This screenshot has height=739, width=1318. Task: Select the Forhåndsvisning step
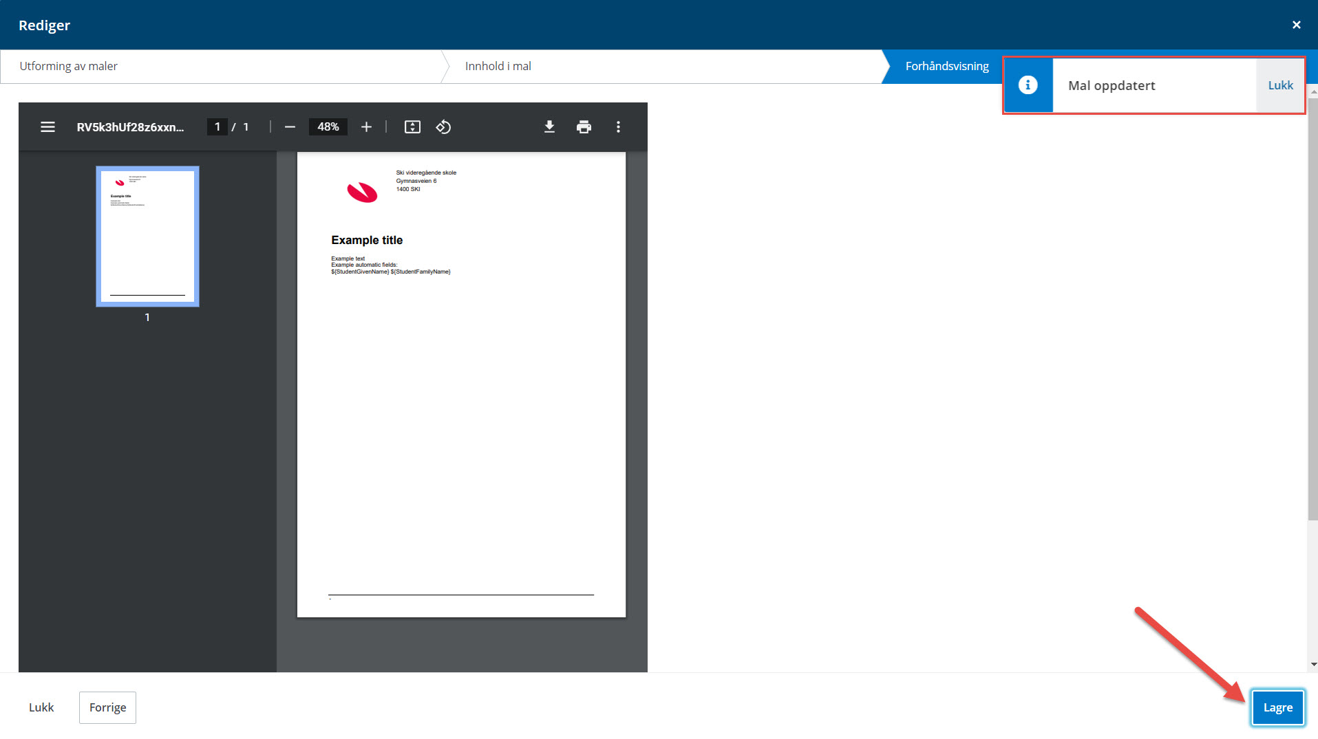[946, 66]
